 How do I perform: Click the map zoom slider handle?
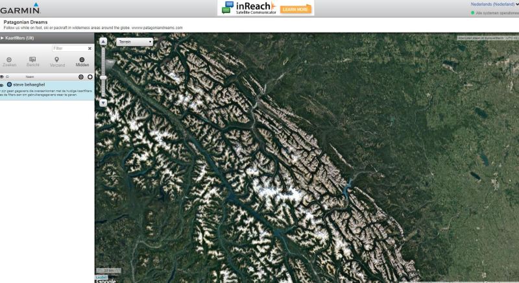click(x=103, y=77)
